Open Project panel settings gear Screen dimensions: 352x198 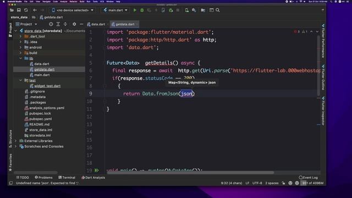[74, 24]
